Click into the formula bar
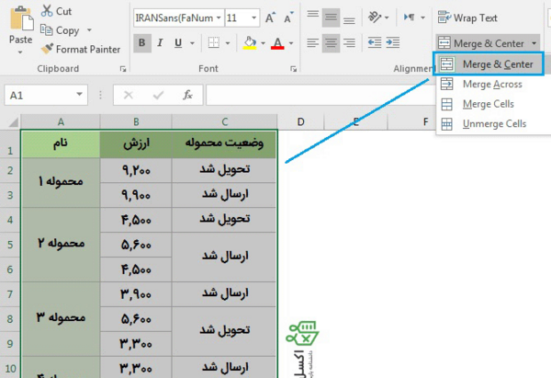 [x=320, y=95]
